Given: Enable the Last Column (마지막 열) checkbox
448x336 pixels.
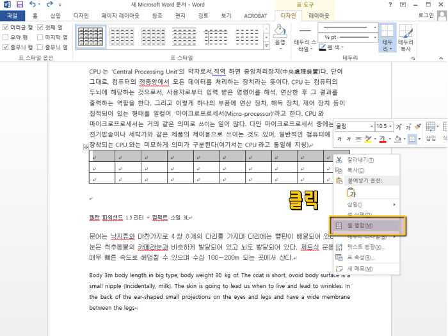Looking at the screenshot, I should coord(40,37).
